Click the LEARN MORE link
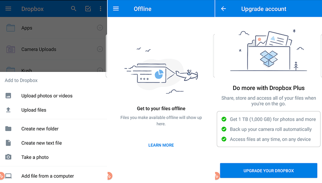This screenshot has height=183, width=322. click(x=161, y=145)
